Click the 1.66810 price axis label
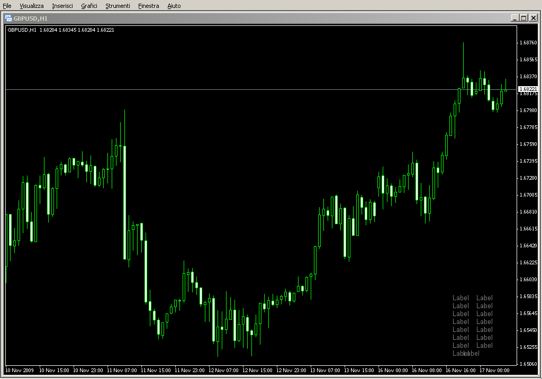 coord(529,212)
